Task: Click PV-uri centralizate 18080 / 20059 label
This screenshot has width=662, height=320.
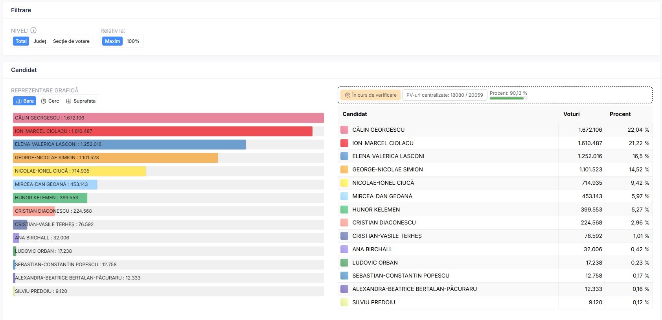Action: pos(445,95)
